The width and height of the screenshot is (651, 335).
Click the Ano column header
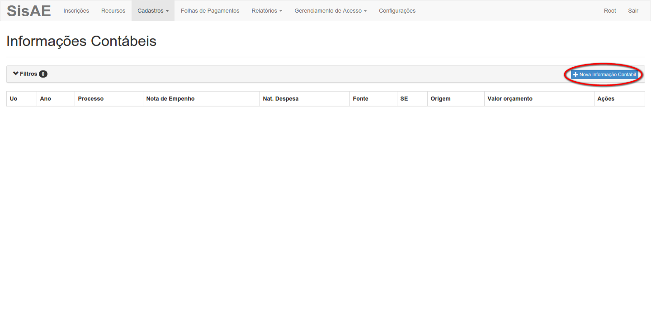point(56,99)
